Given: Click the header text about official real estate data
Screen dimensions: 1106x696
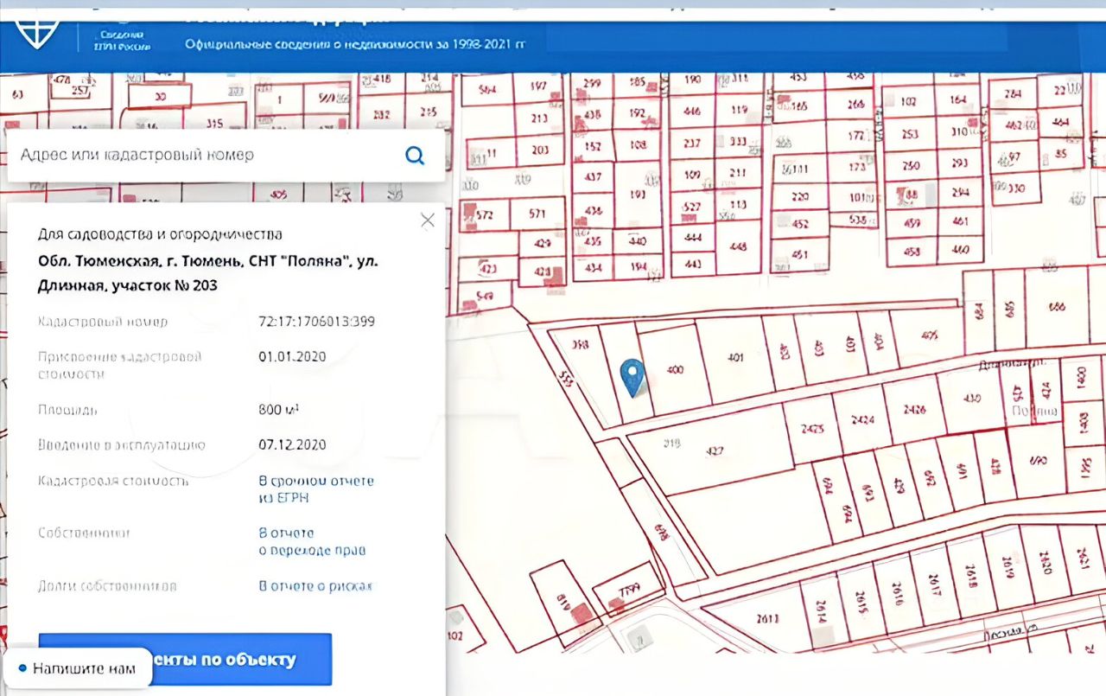Looking at the screenshot, I should (x=354, y=43).
